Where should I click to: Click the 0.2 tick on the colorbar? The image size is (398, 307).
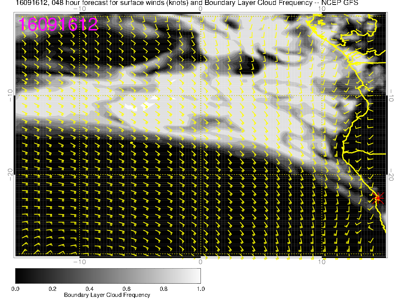point(52,289)
